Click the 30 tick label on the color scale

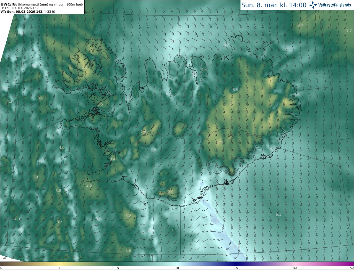point(295,268)
